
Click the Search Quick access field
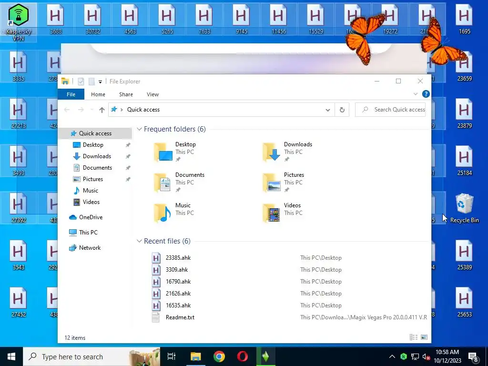tap(390, 110)
